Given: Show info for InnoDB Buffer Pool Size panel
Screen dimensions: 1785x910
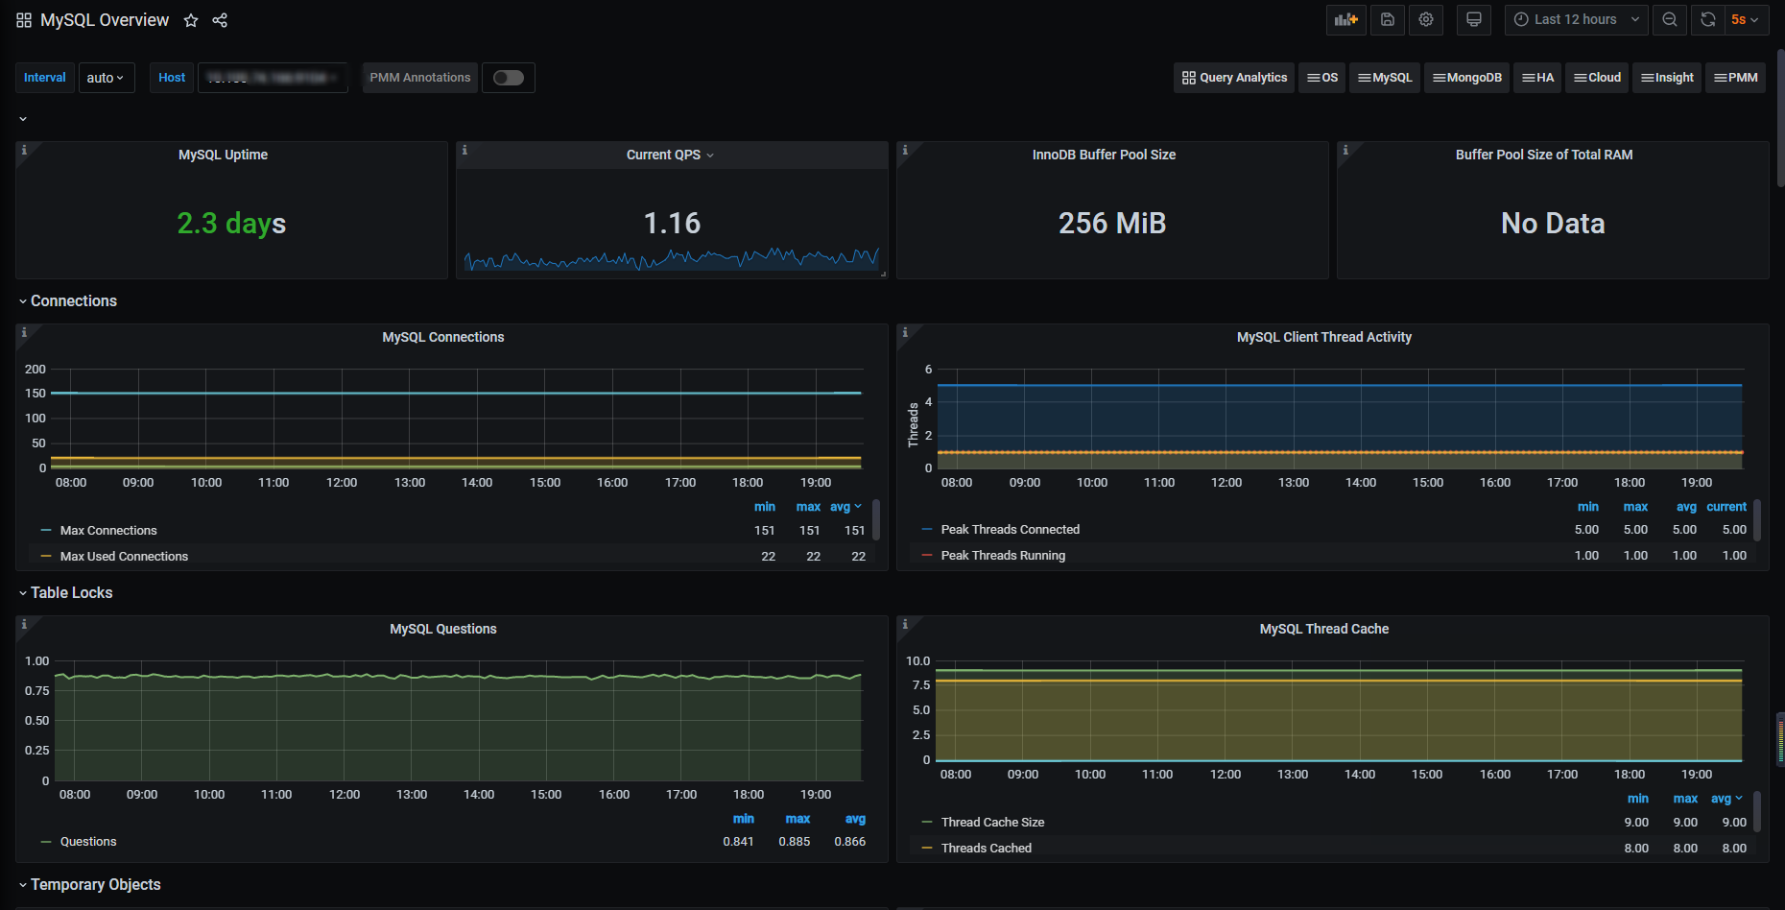Looking at the screenshot, I should (x=905, y=150).
